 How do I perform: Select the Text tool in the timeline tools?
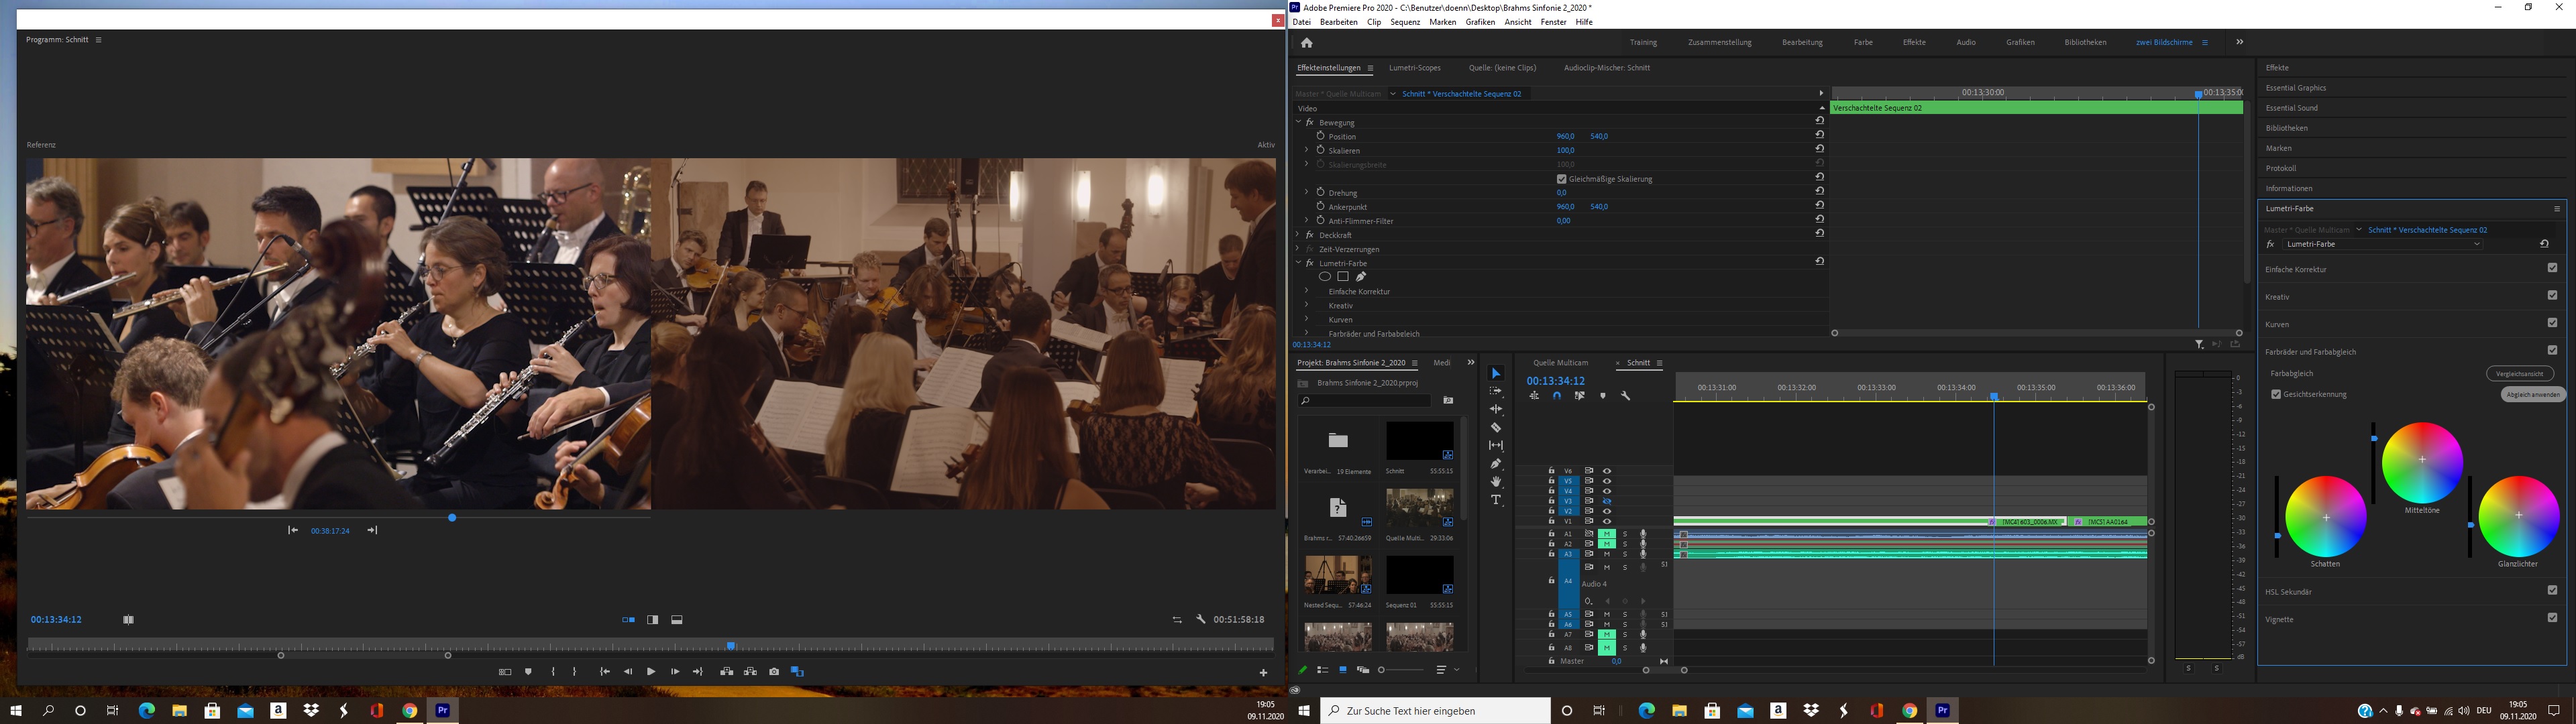[x=1496, y=500]
